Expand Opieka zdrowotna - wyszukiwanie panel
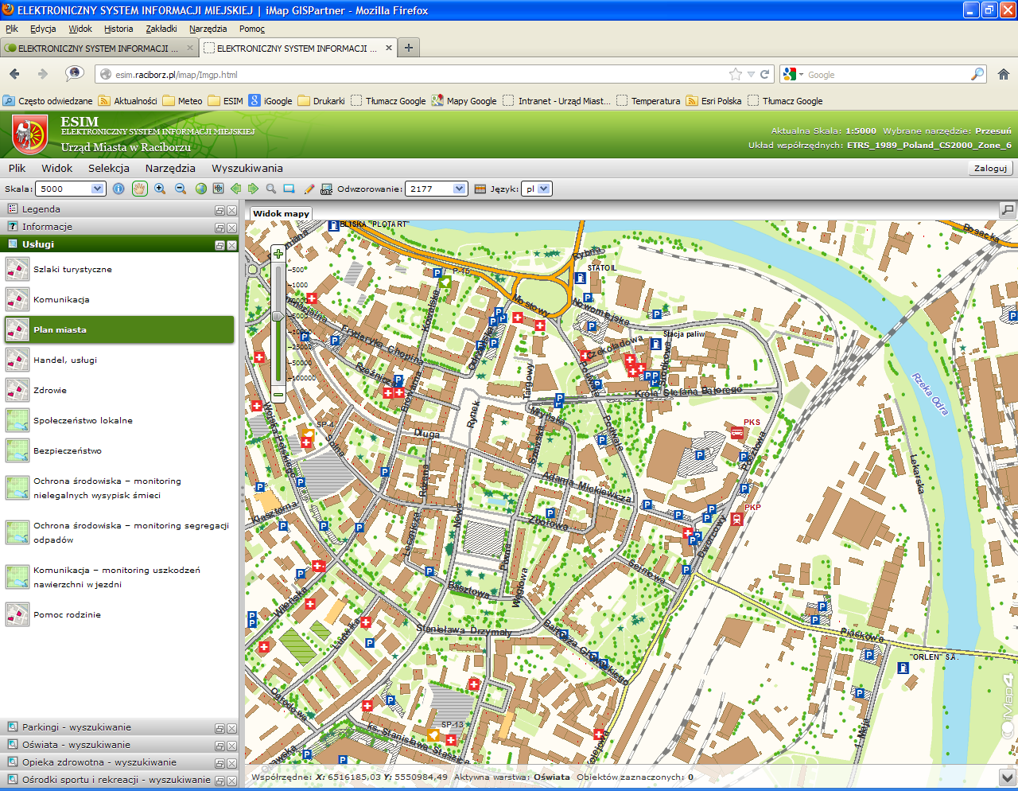 point(119,762)
